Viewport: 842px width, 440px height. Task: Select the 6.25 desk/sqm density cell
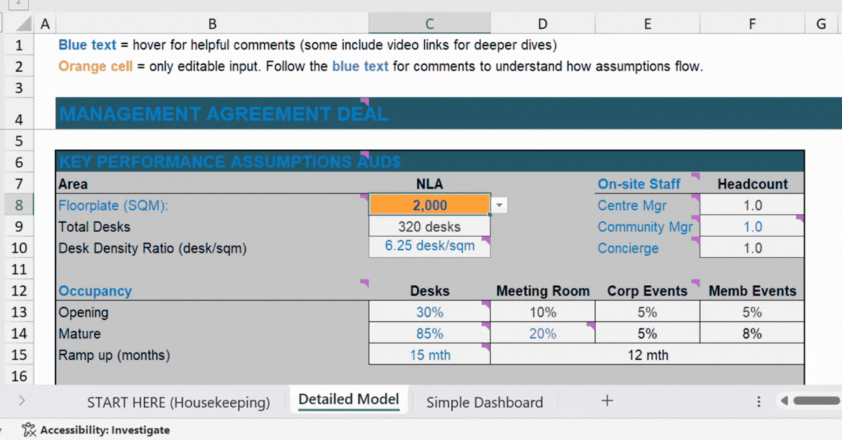coord(429,247)
